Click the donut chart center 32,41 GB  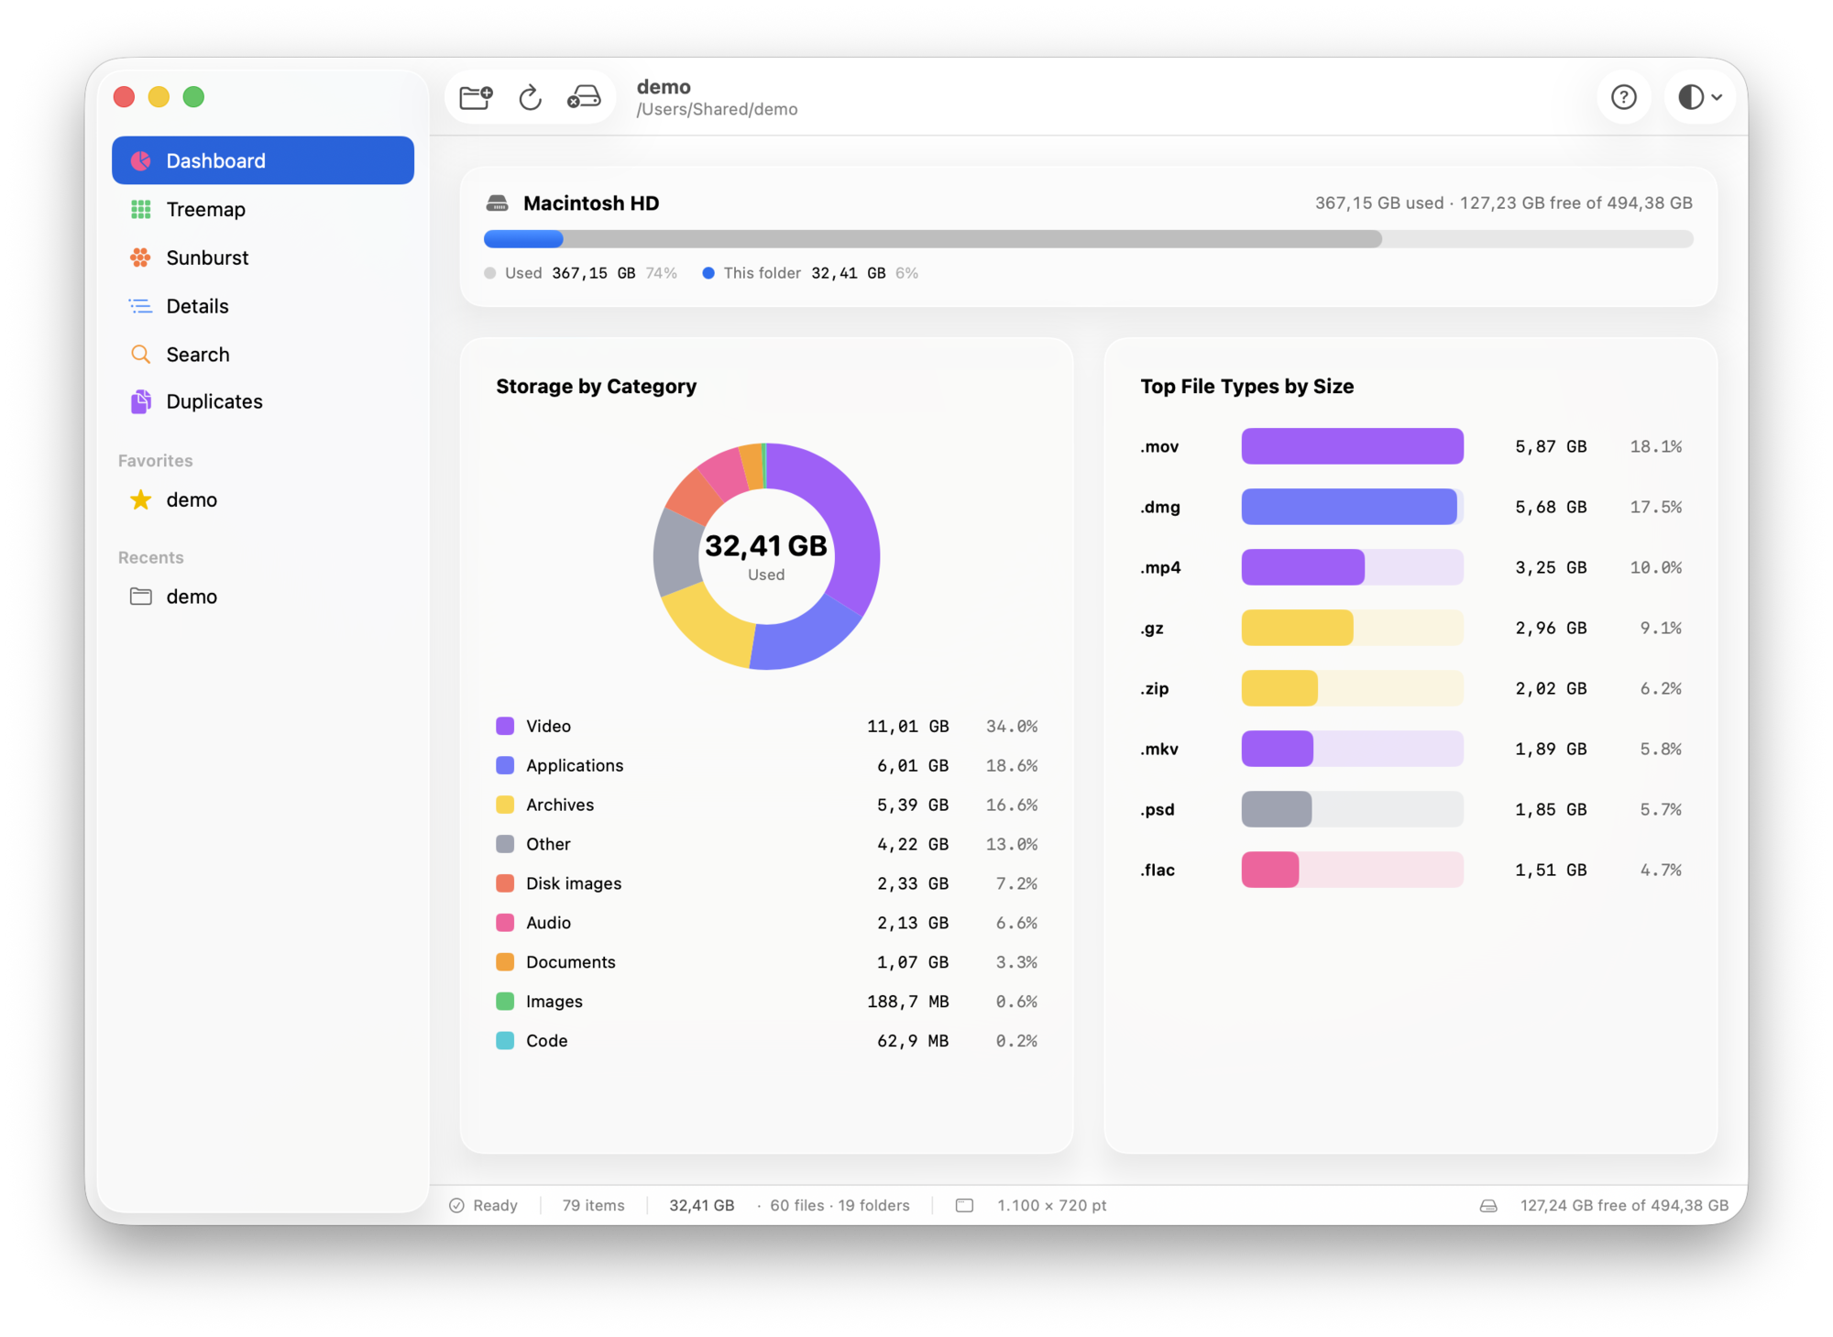coord(766,546)
